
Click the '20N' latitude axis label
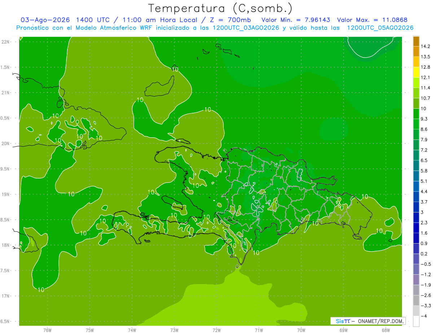(x=5, y=143)
